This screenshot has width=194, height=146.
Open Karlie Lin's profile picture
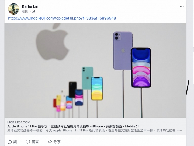(x=14, y=9)
